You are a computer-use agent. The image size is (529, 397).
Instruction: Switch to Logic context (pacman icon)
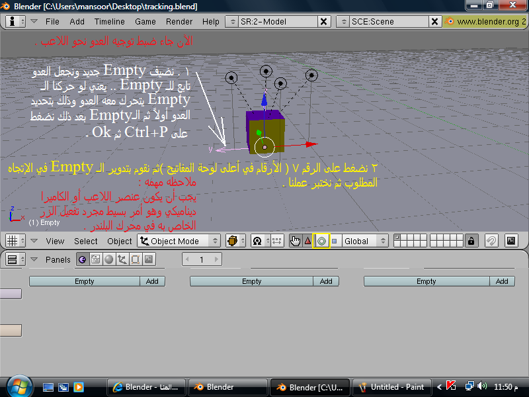point(83,259)
